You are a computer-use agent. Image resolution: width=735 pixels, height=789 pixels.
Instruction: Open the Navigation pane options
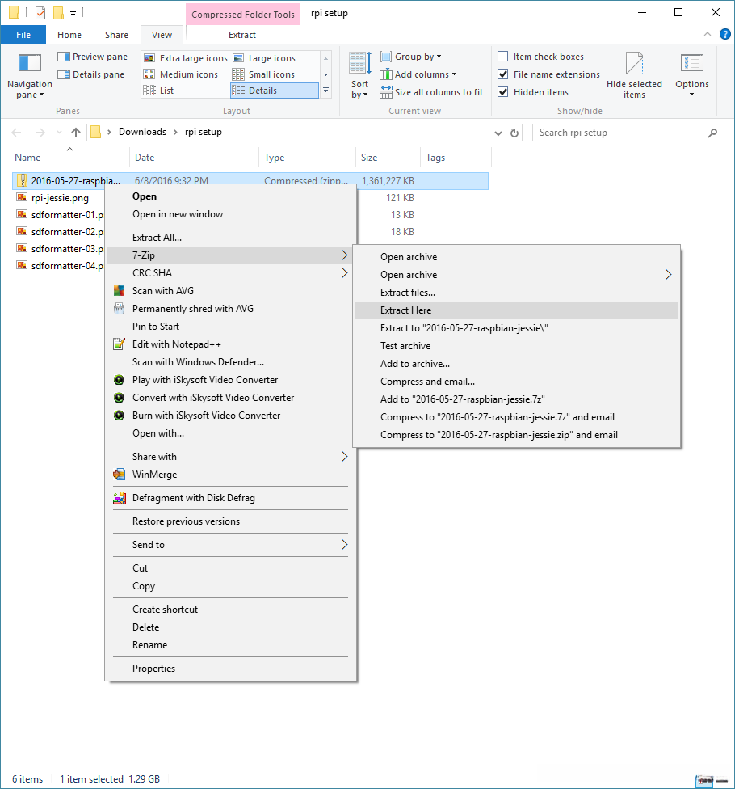(x=29, y=76)
